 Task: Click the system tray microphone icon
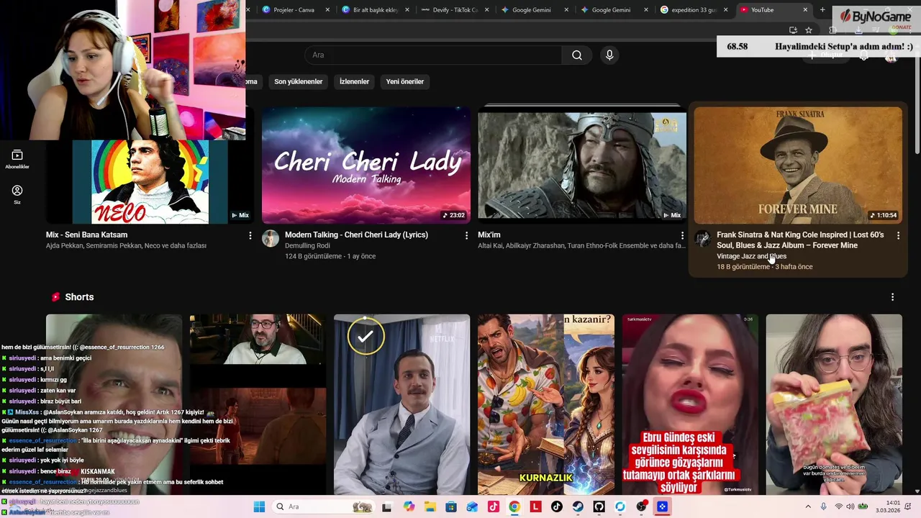click(823, 506)
